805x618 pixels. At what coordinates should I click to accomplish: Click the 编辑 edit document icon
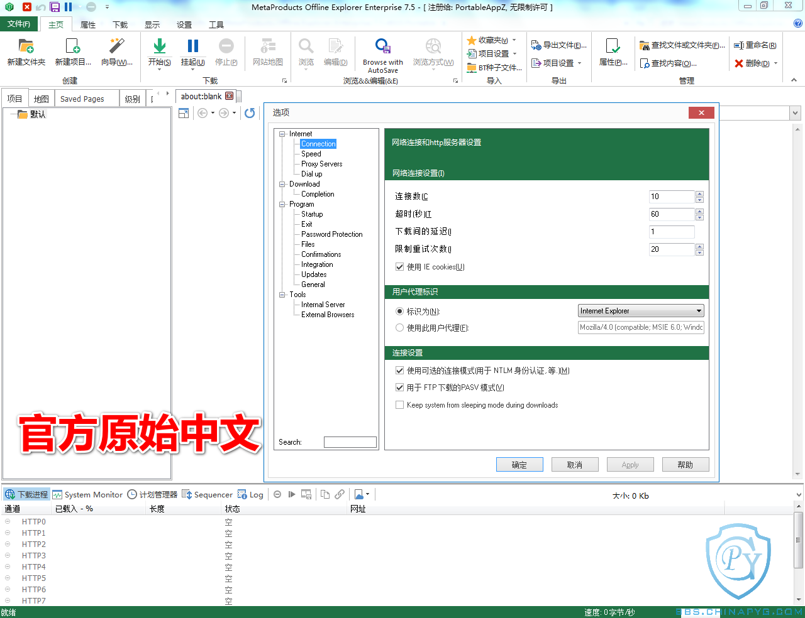point(336,46)
